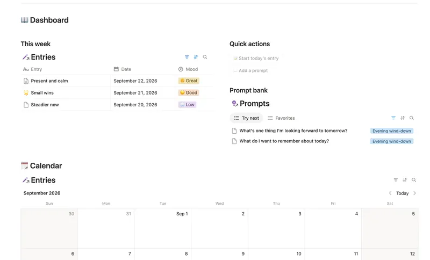
Task: Switch to the Try next tab
Action: coord(246,118)
